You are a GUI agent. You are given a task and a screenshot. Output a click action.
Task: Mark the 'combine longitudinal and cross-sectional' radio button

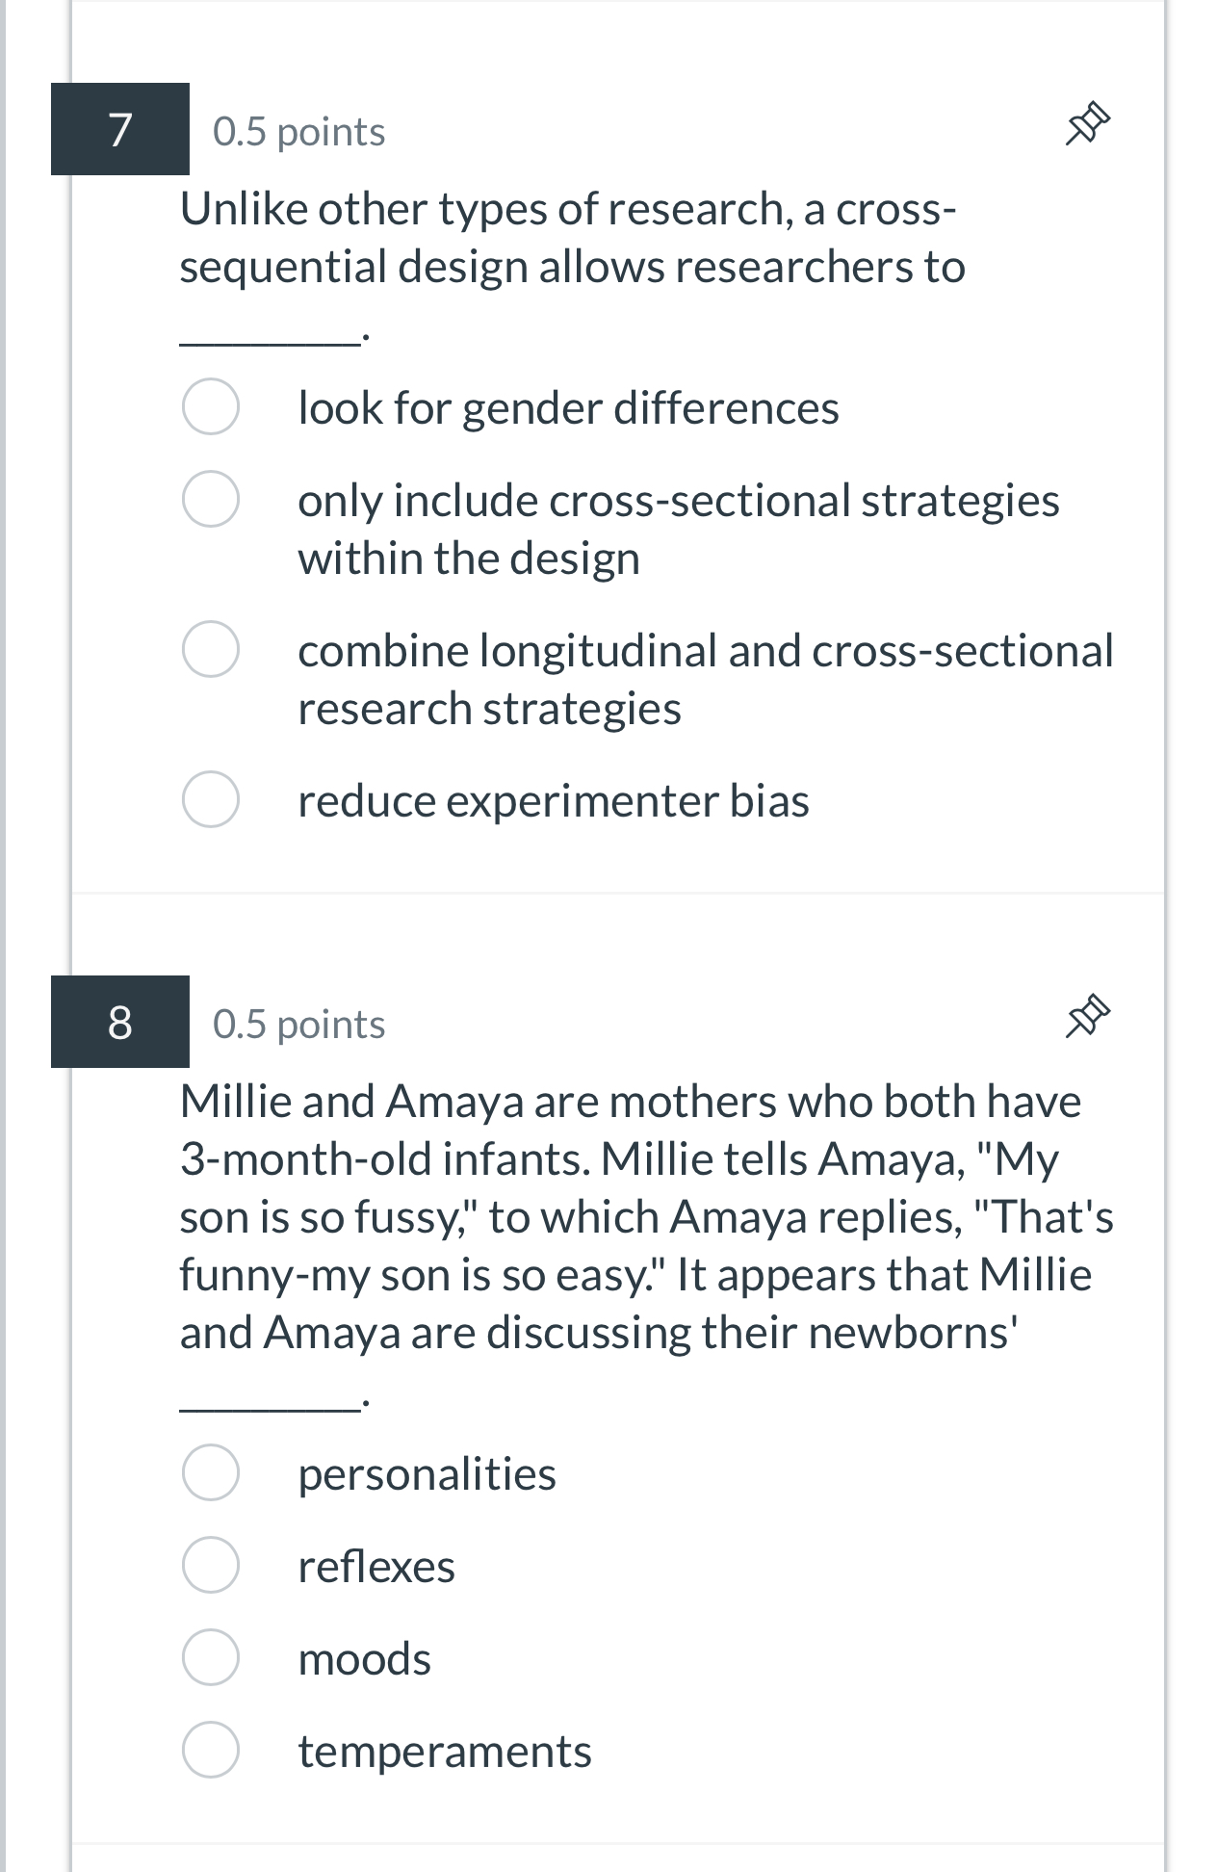[x=211, y=650]
